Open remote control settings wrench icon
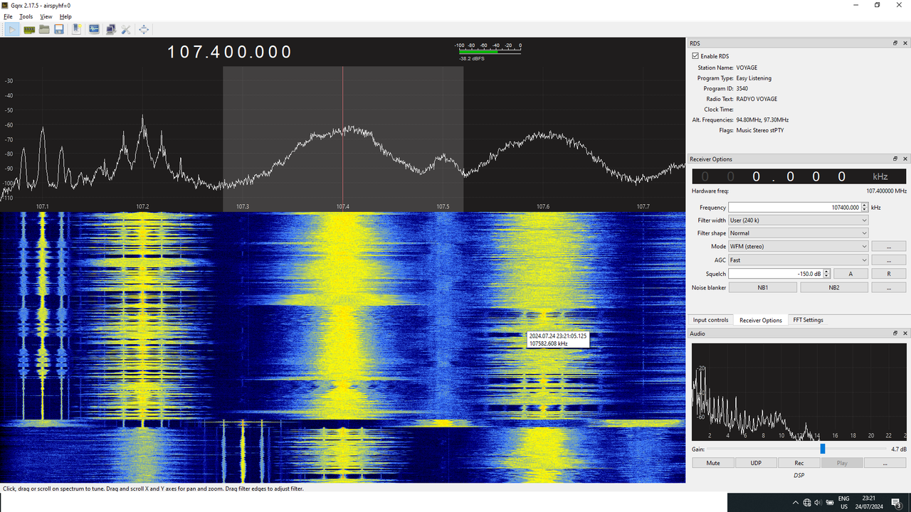This screenshot has height=512, width=911. click(x=126, y=29)
